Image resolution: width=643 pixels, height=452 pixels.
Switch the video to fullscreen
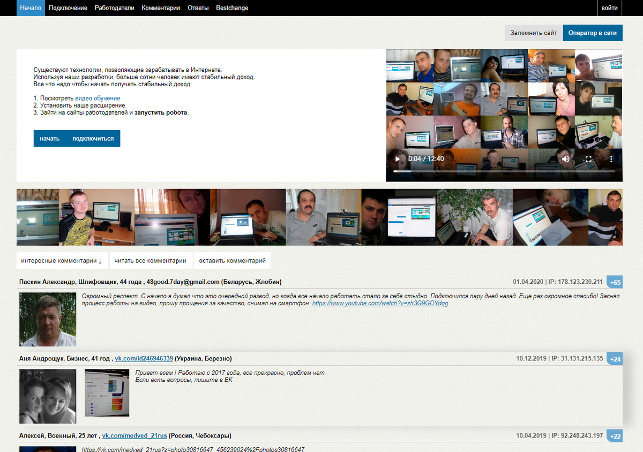[x=588, y=159]
